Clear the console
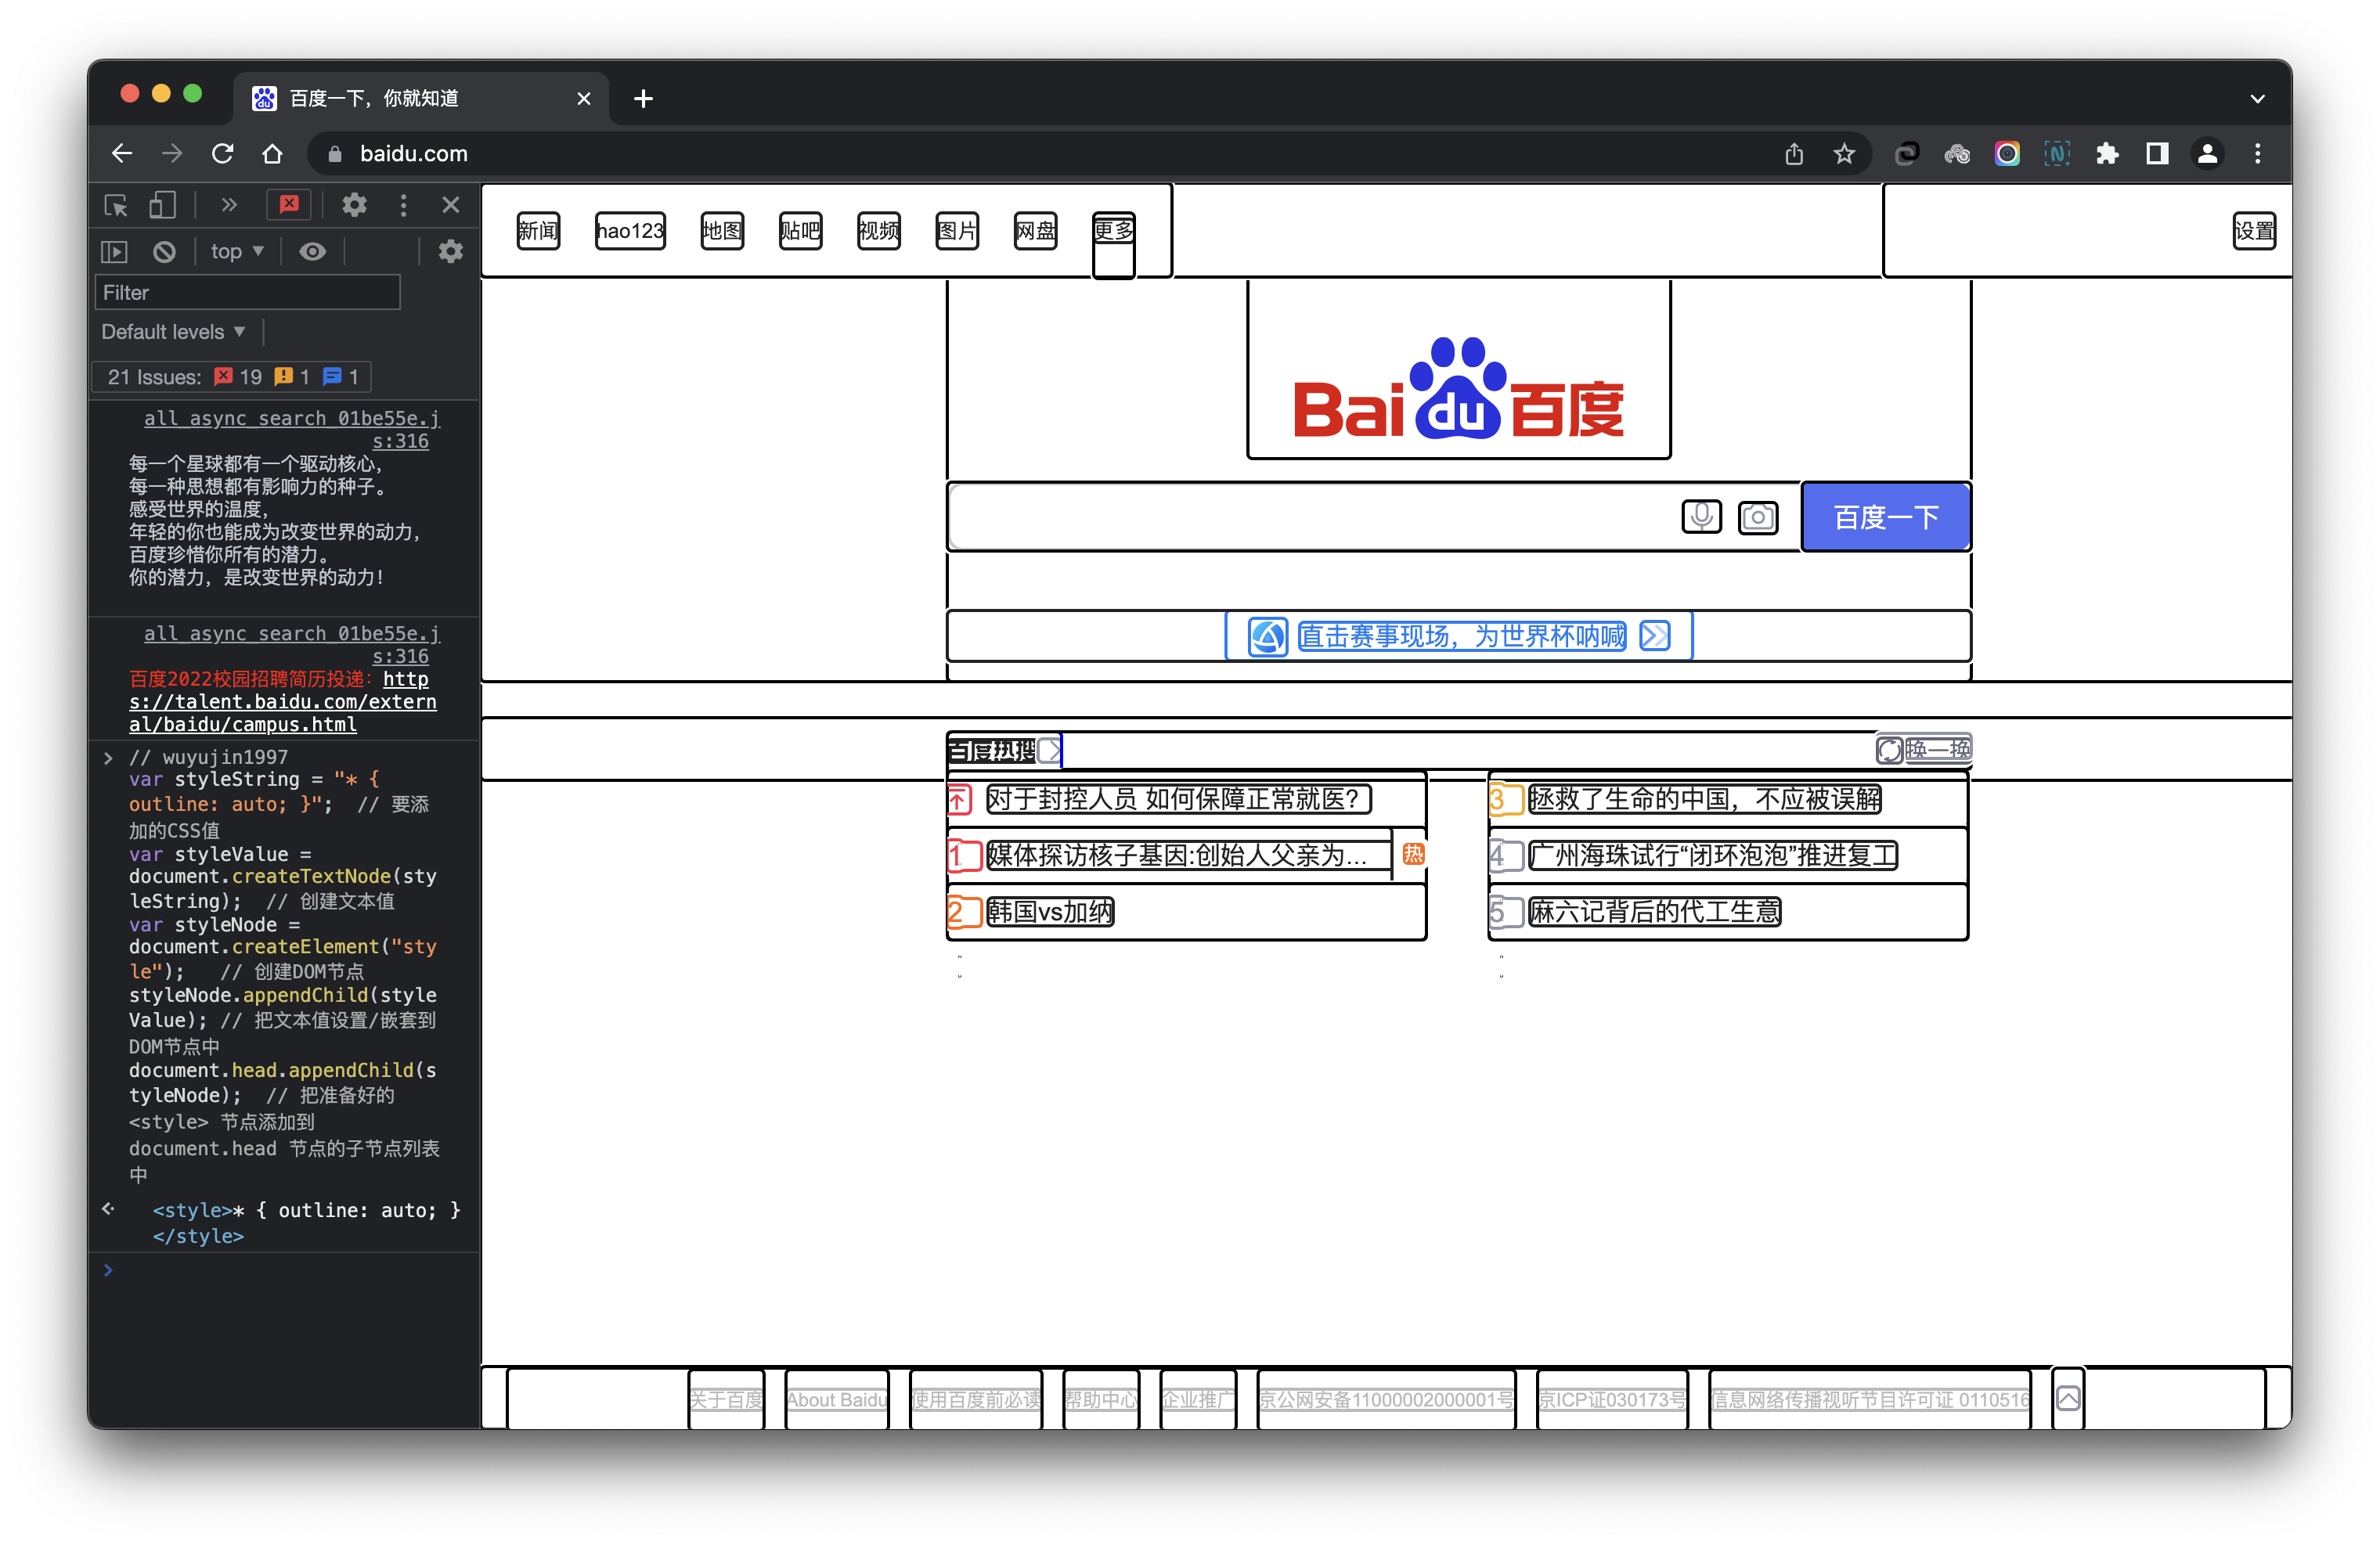The height and width of the screenshot is (1545, 2380). click(x=164, y=251)
